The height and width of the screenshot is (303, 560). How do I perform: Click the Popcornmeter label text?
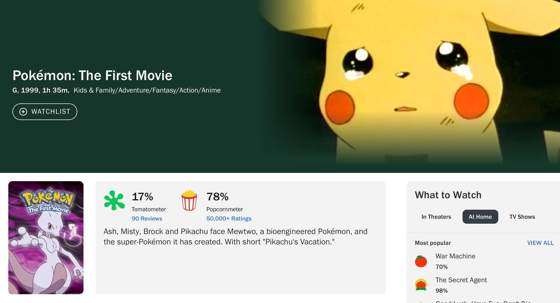tap(225, 209)
